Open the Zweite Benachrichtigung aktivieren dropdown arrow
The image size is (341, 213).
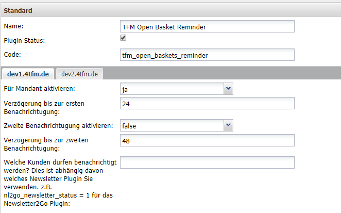click(228, 125)
